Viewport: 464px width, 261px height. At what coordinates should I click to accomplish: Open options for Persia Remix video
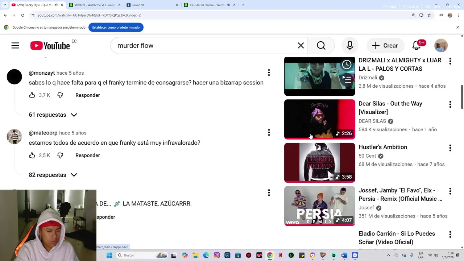(450, 191)
